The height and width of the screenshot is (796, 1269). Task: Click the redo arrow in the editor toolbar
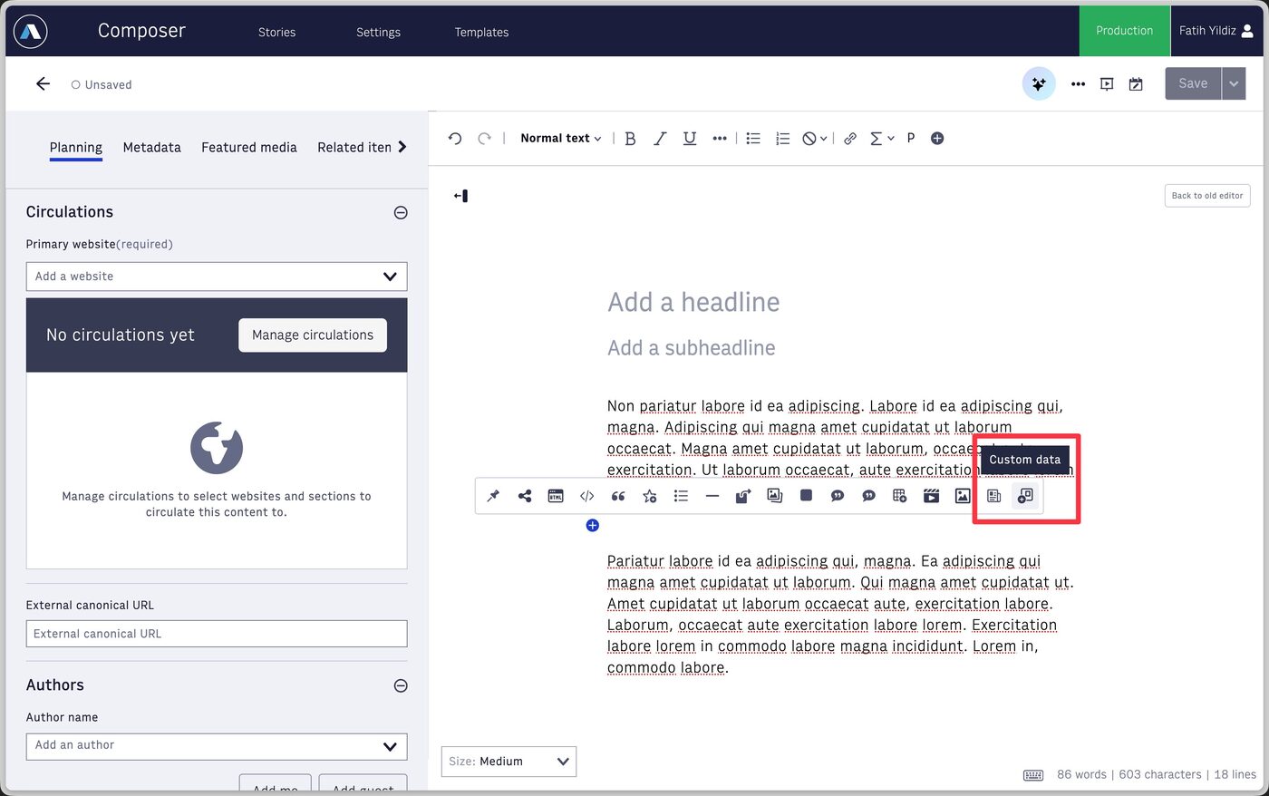point(485,139)
